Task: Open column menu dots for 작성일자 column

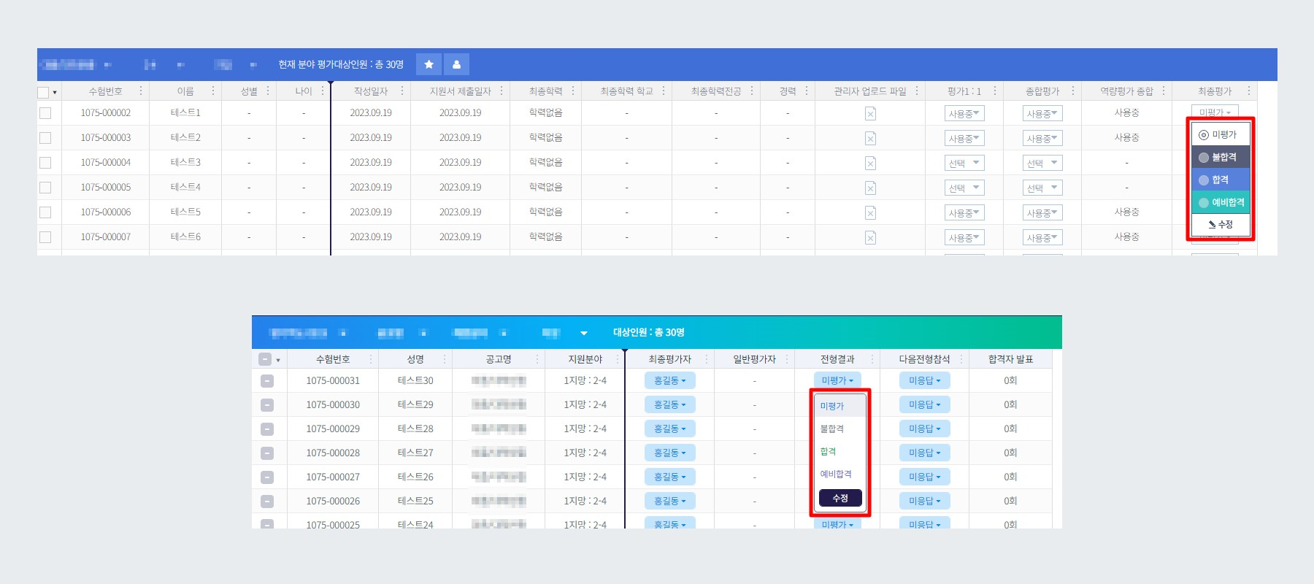Action: 402,91
